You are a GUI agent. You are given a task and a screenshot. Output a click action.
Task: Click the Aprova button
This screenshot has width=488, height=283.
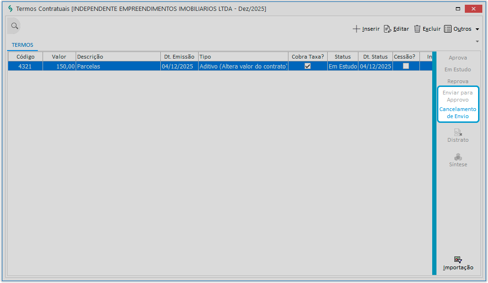(458, 58)
